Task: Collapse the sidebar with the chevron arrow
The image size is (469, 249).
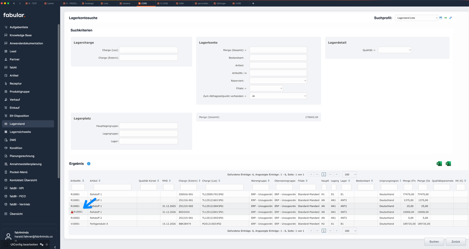Action: click(x=55, y=247)
